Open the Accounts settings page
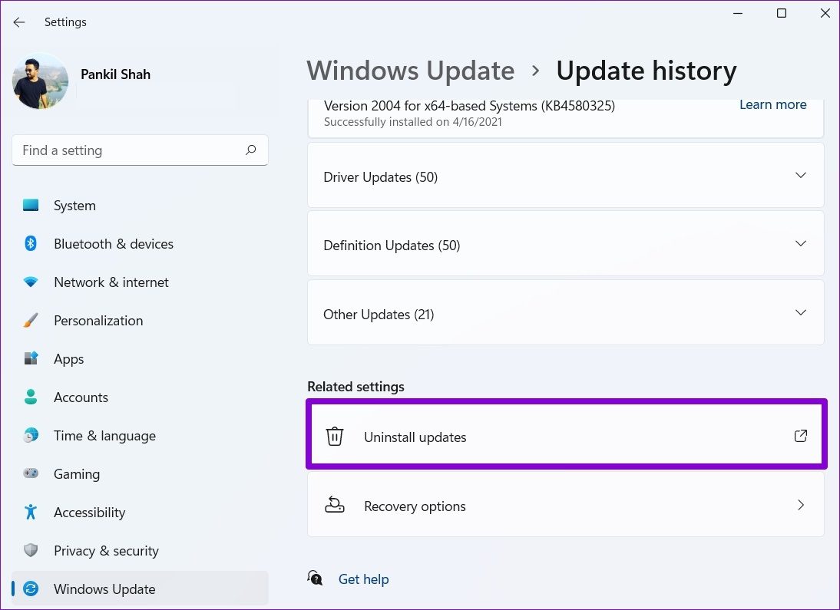Viewport: 840px width, 610px height. [x=81, y=397]
